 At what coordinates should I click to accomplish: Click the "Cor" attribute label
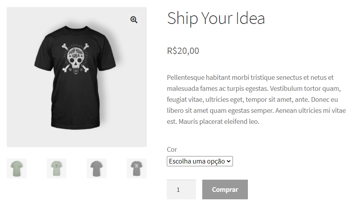tap(172, 149)
